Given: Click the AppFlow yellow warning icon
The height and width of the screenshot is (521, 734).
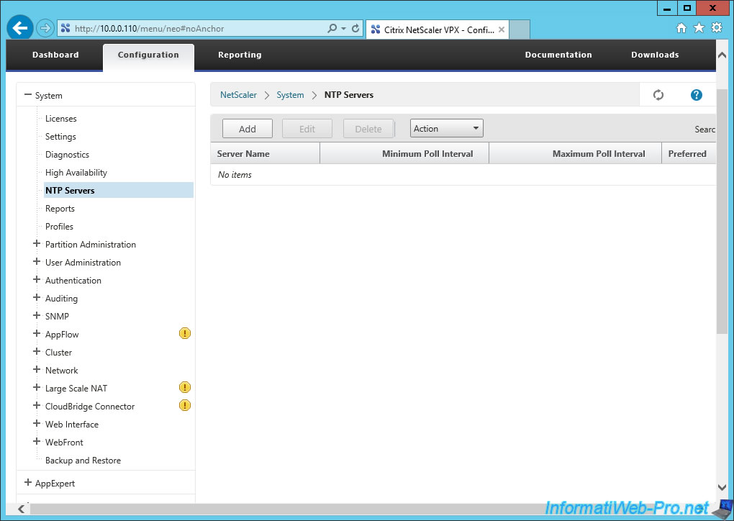Looking at the screenshot, I should [184, 334].
